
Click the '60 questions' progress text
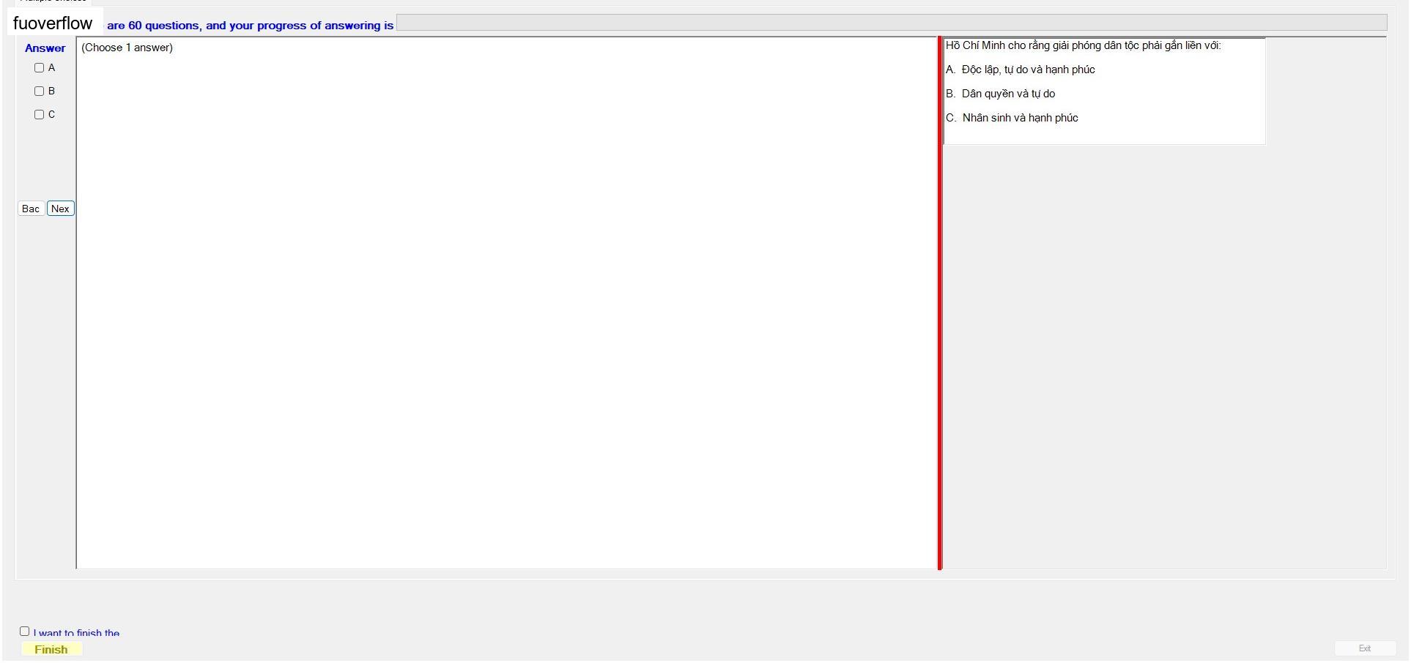(164, 26)
